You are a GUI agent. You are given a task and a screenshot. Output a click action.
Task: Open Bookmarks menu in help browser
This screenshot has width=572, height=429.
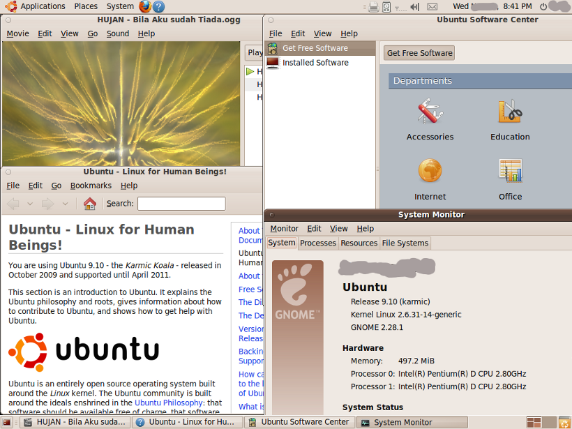coord(91,186)
